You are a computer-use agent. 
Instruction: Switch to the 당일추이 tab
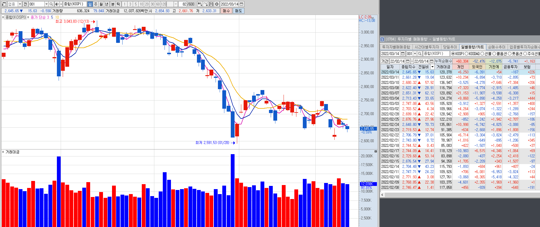point(450,47)
